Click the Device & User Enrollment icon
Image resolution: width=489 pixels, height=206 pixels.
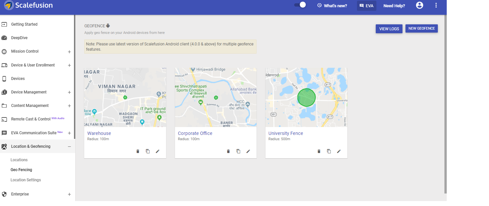point(4,65)
